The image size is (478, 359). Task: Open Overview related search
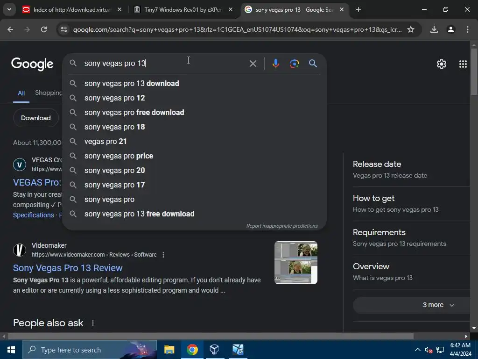tap(411, 272)
